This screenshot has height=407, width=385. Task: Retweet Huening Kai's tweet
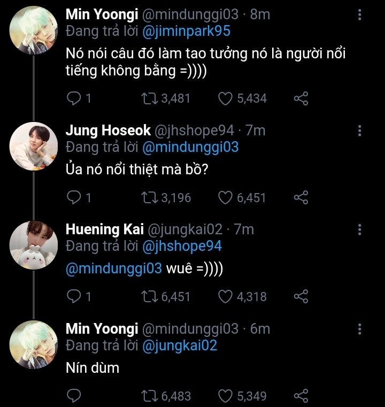click(x=148, y=296)
